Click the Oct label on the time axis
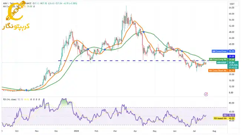 pyautogui.click(x=17, y=131)
